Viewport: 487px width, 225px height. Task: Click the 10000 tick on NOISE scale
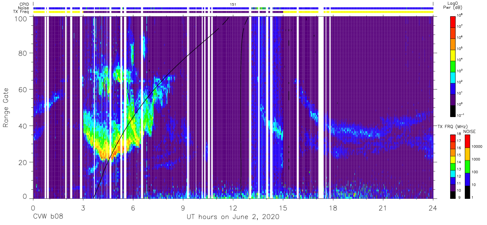click(477, 147)
